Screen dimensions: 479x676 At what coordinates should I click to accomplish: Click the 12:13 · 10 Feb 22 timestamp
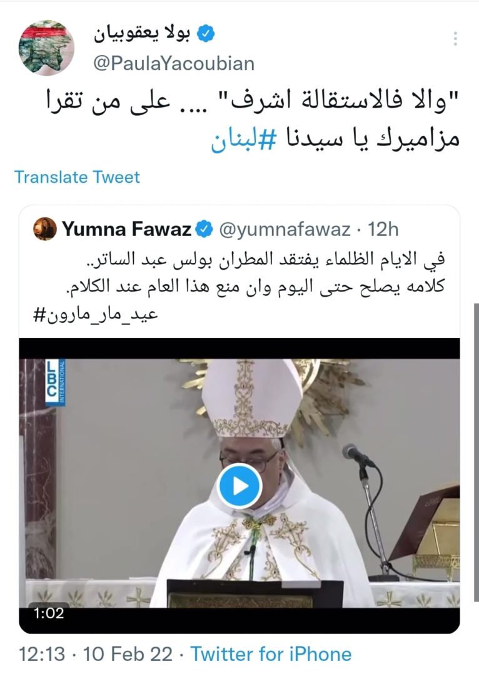(96, 655)
